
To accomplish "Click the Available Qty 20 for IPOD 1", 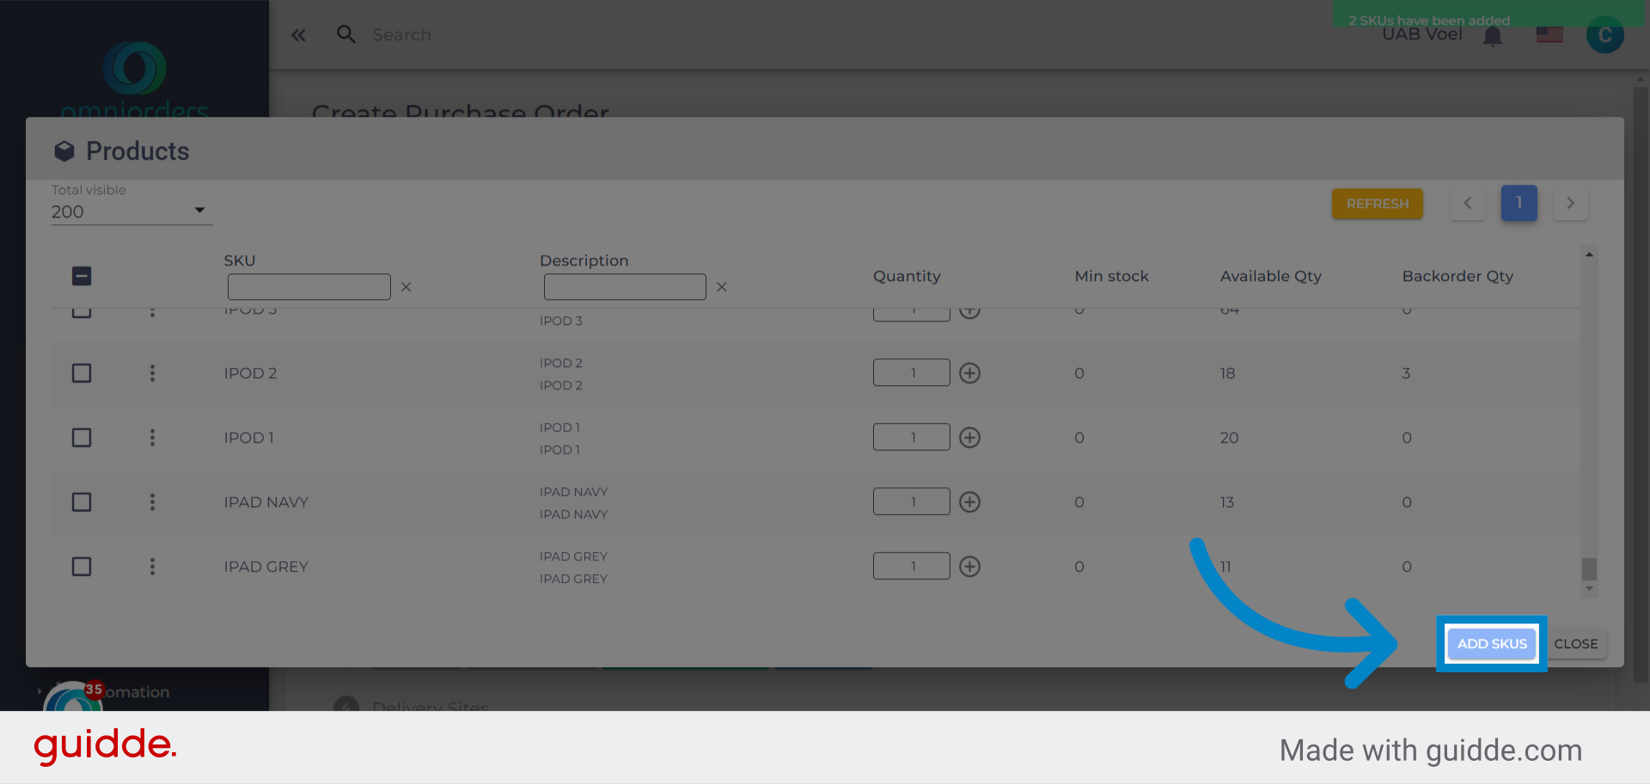I will (1229, 438).
